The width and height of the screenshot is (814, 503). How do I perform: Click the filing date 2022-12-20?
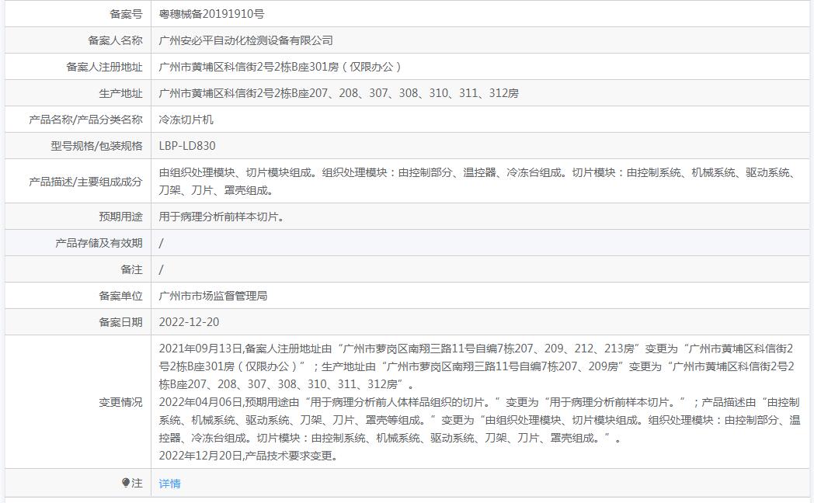pyautogui.click(x=189, y=322)
